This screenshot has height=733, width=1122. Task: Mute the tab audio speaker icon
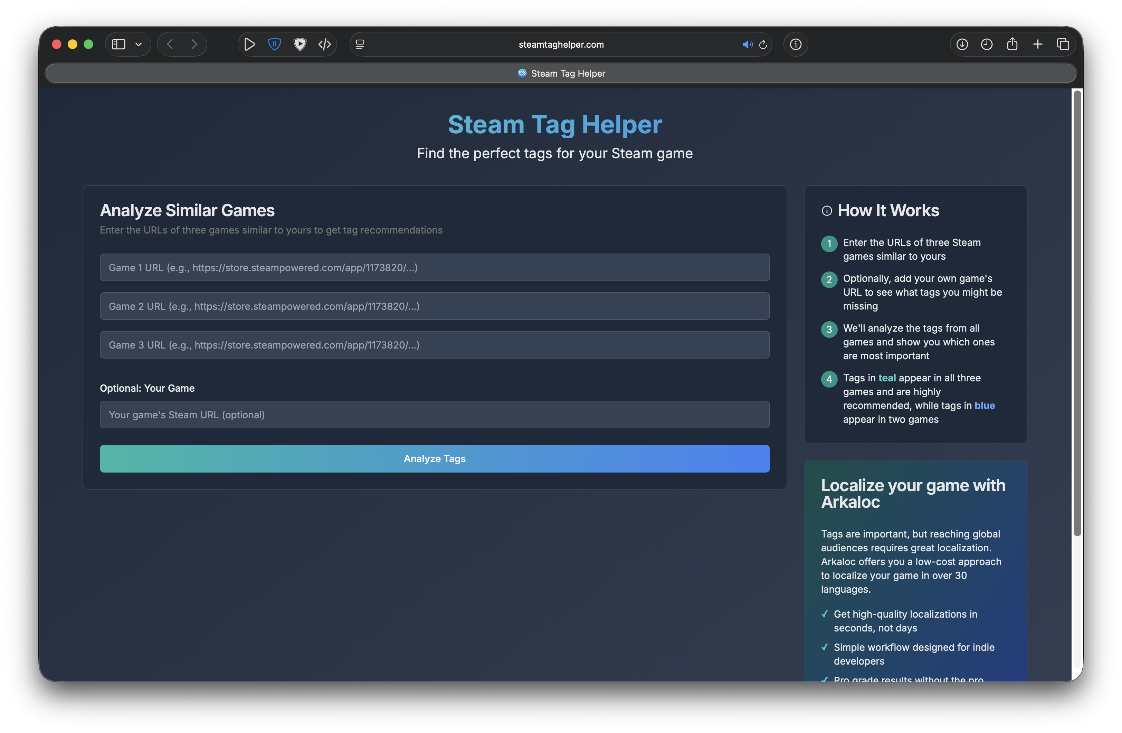747,44
